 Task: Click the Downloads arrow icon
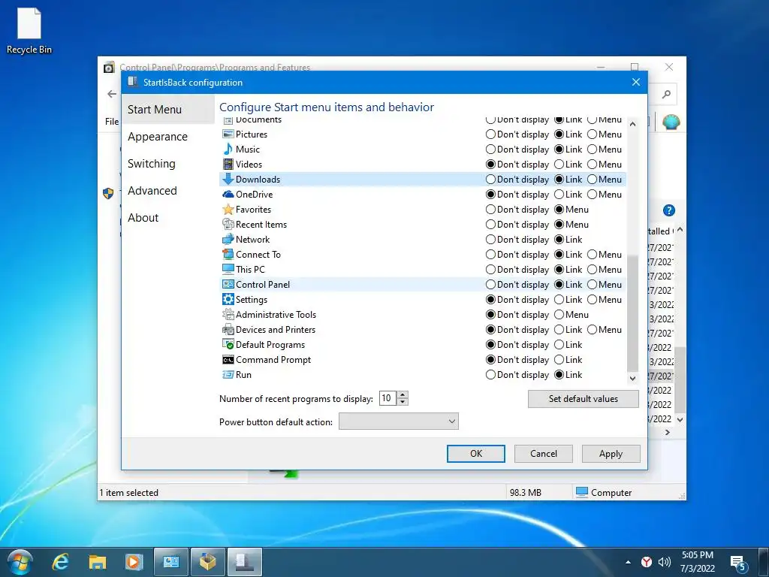228,179
